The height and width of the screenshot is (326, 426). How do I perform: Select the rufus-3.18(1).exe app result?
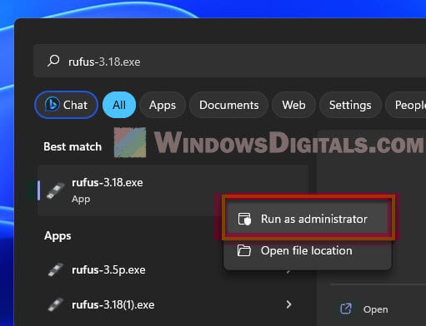click(173, 304)
